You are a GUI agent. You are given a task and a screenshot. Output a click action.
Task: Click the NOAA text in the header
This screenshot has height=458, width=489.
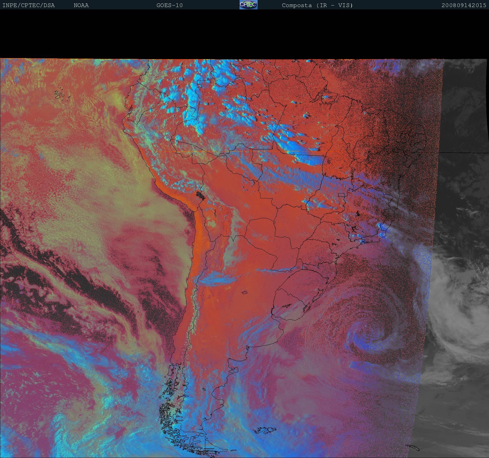[x=81, y=5]
